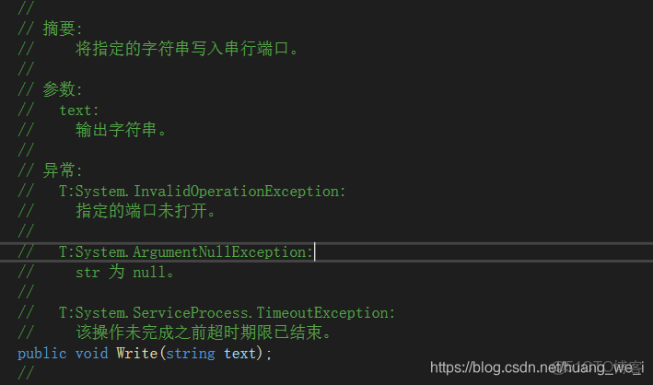
Task: Click the public keyword
Action: click(x=41, y=353)
